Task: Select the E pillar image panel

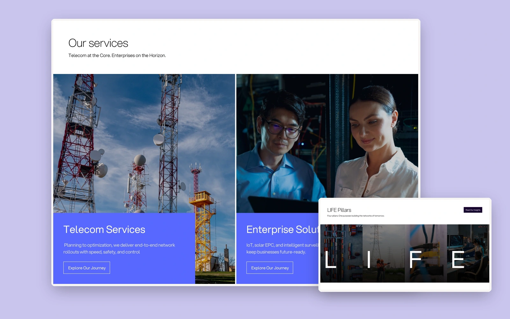Action: click(x=468, y=253)
